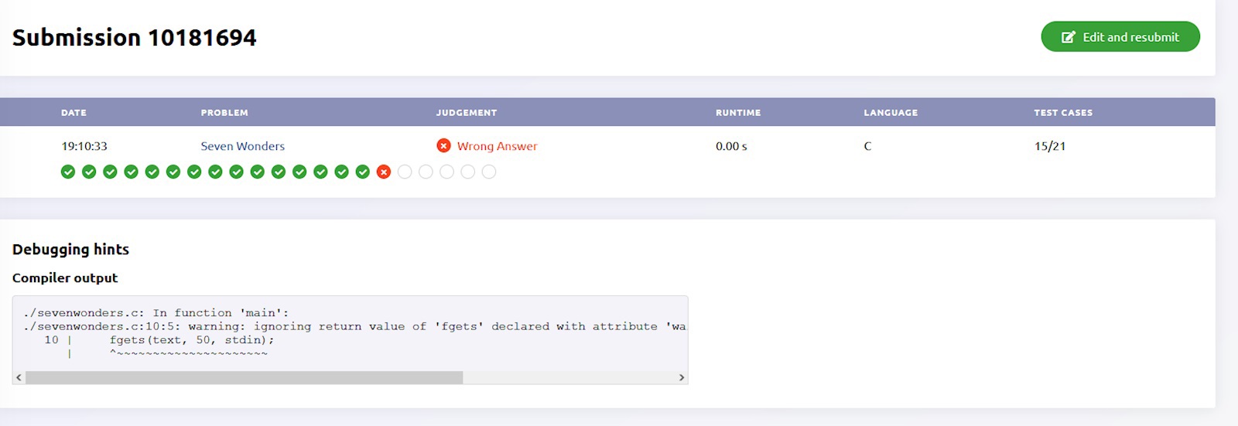Click the first unrun empty test case circle
This screenshot has width=1238, height=426.
point(405,172)
